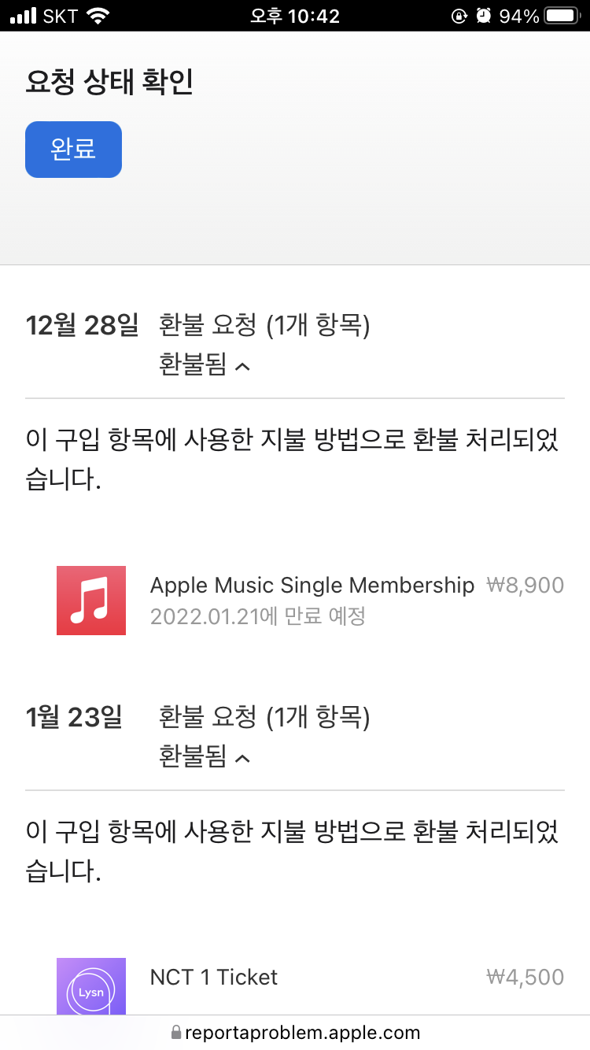
Task: Tap the Wi-Fi status icon
Action: [x=98, y=16]
